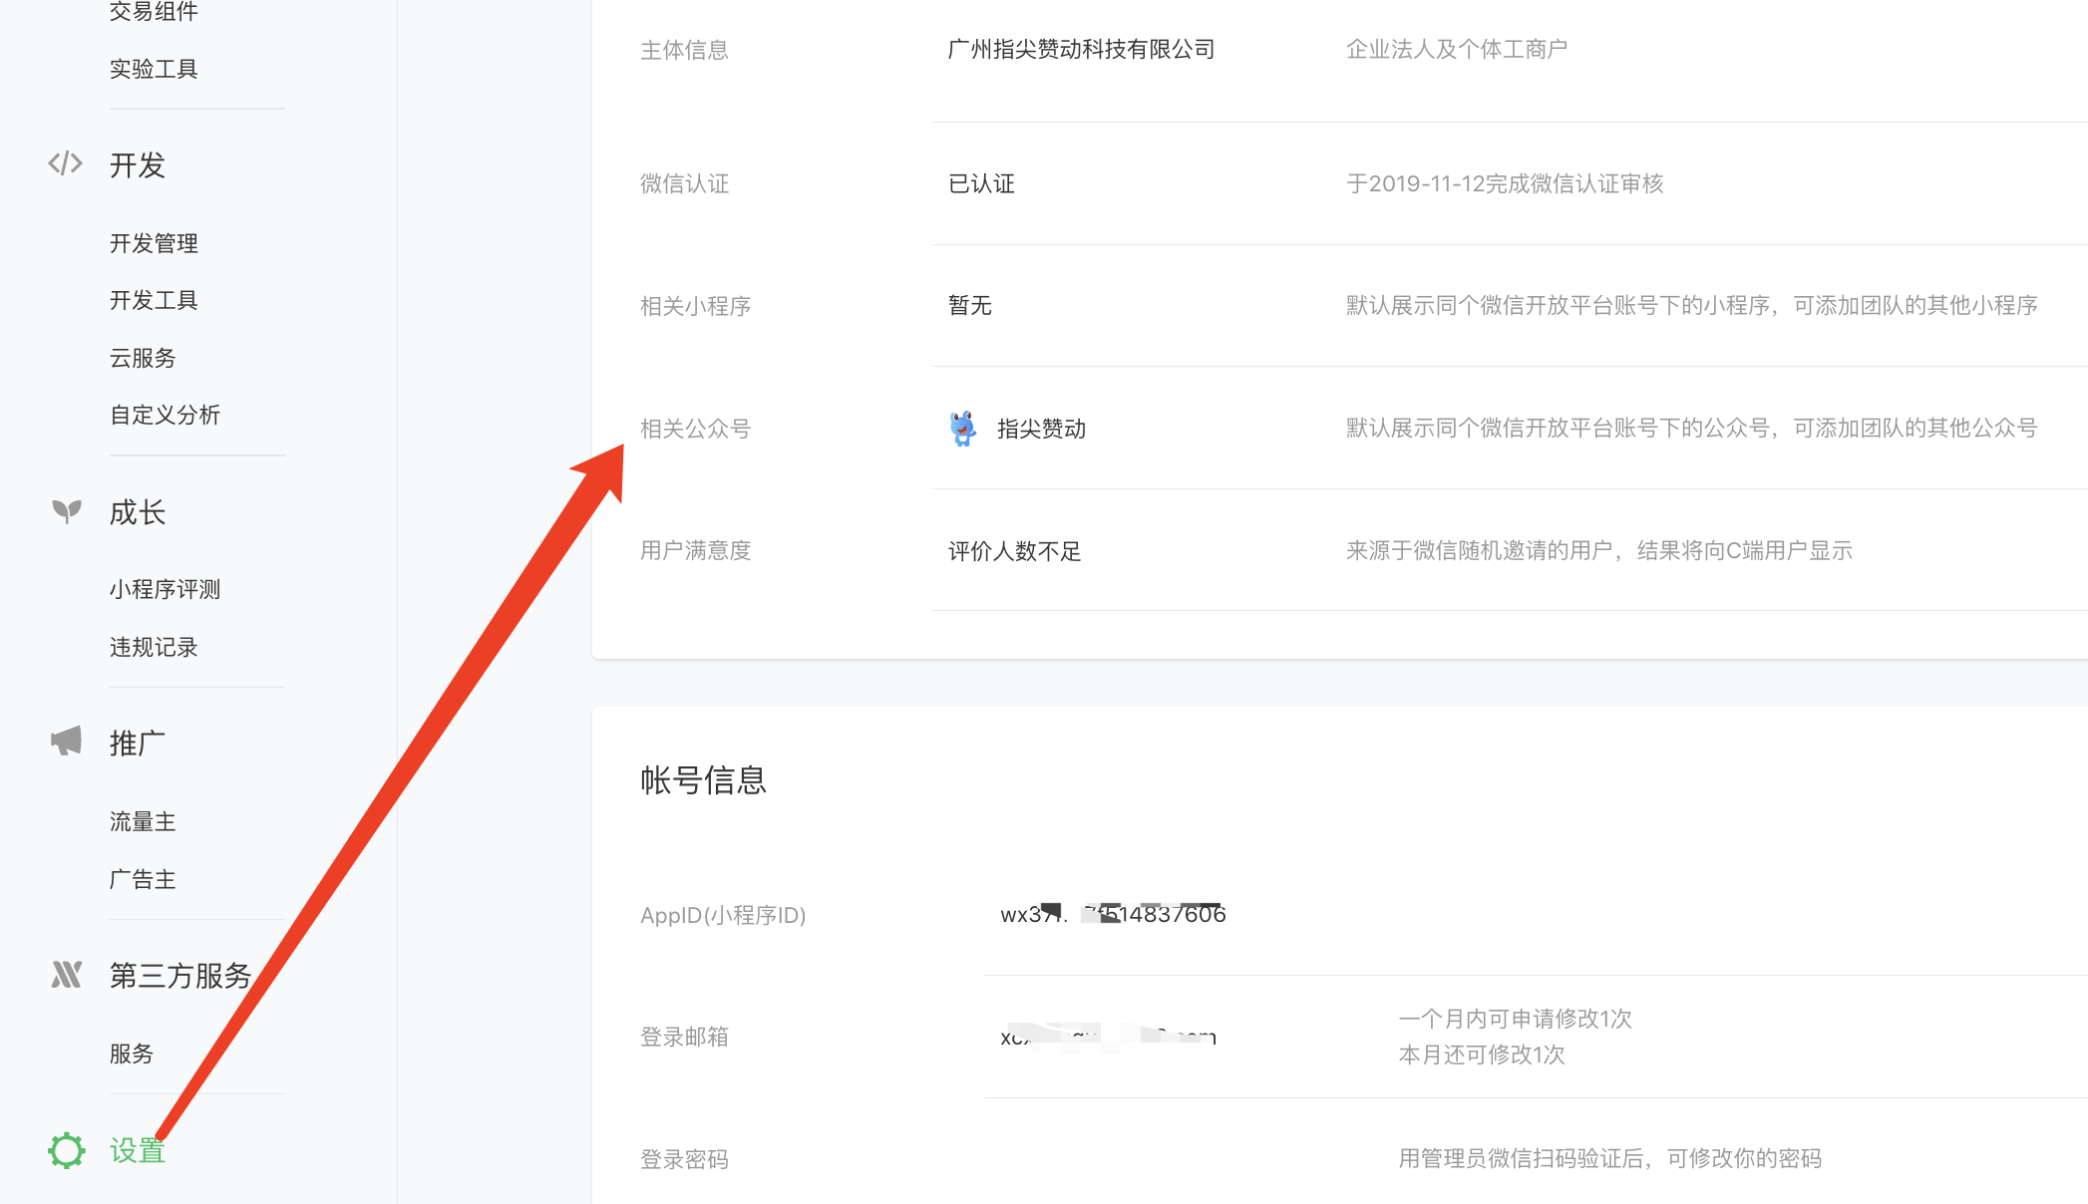Open 开发工具 menu item
This screenshot has width=2088, height=1204.
click(154, 300)
